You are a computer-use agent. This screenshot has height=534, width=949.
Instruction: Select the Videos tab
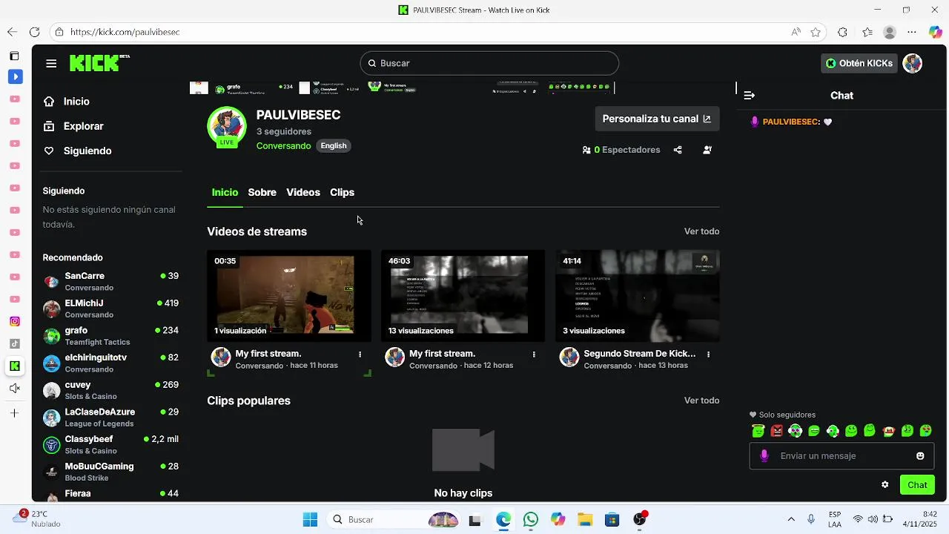click(303, 192)
